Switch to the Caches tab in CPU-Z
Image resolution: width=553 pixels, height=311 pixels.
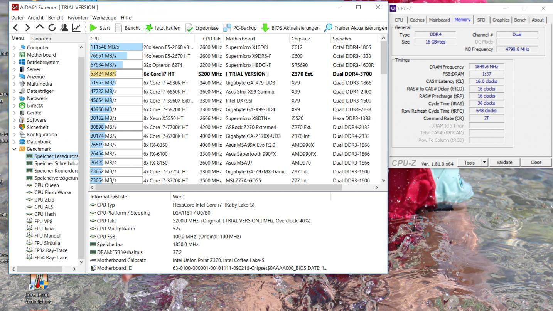(417, 20)
